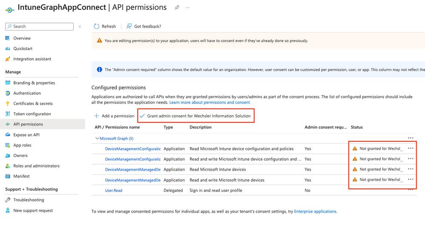Open the Integration assistant rocket icon
The height and width of the screenshot is (225, 425).
pos(8,59)
